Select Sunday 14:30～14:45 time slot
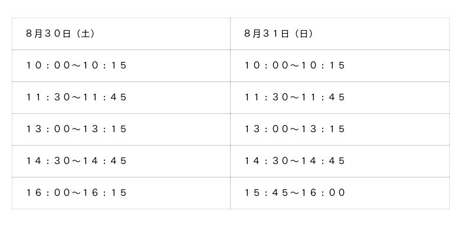 click(x=340, y=161)
